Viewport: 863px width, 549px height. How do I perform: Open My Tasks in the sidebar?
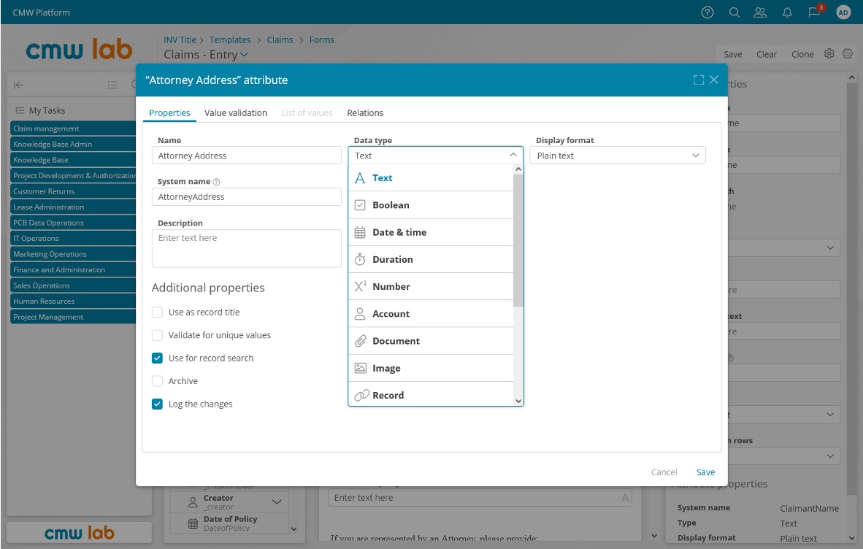click(47, 110)
